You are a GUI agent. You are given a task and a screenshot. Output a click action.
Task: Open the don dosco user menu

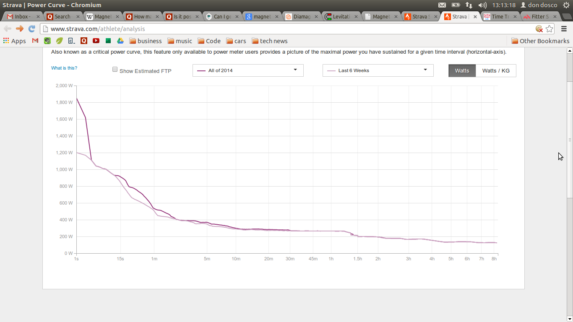coord(539,5)
